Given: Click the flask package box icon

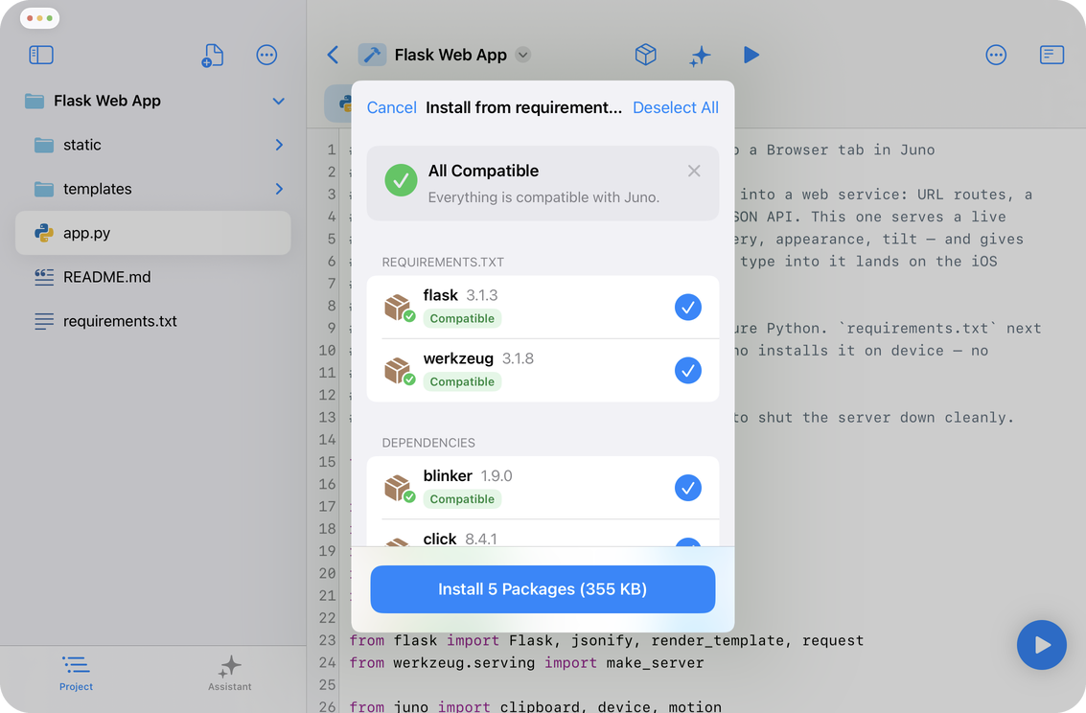Looking at the screenshot, I should 399,308.
